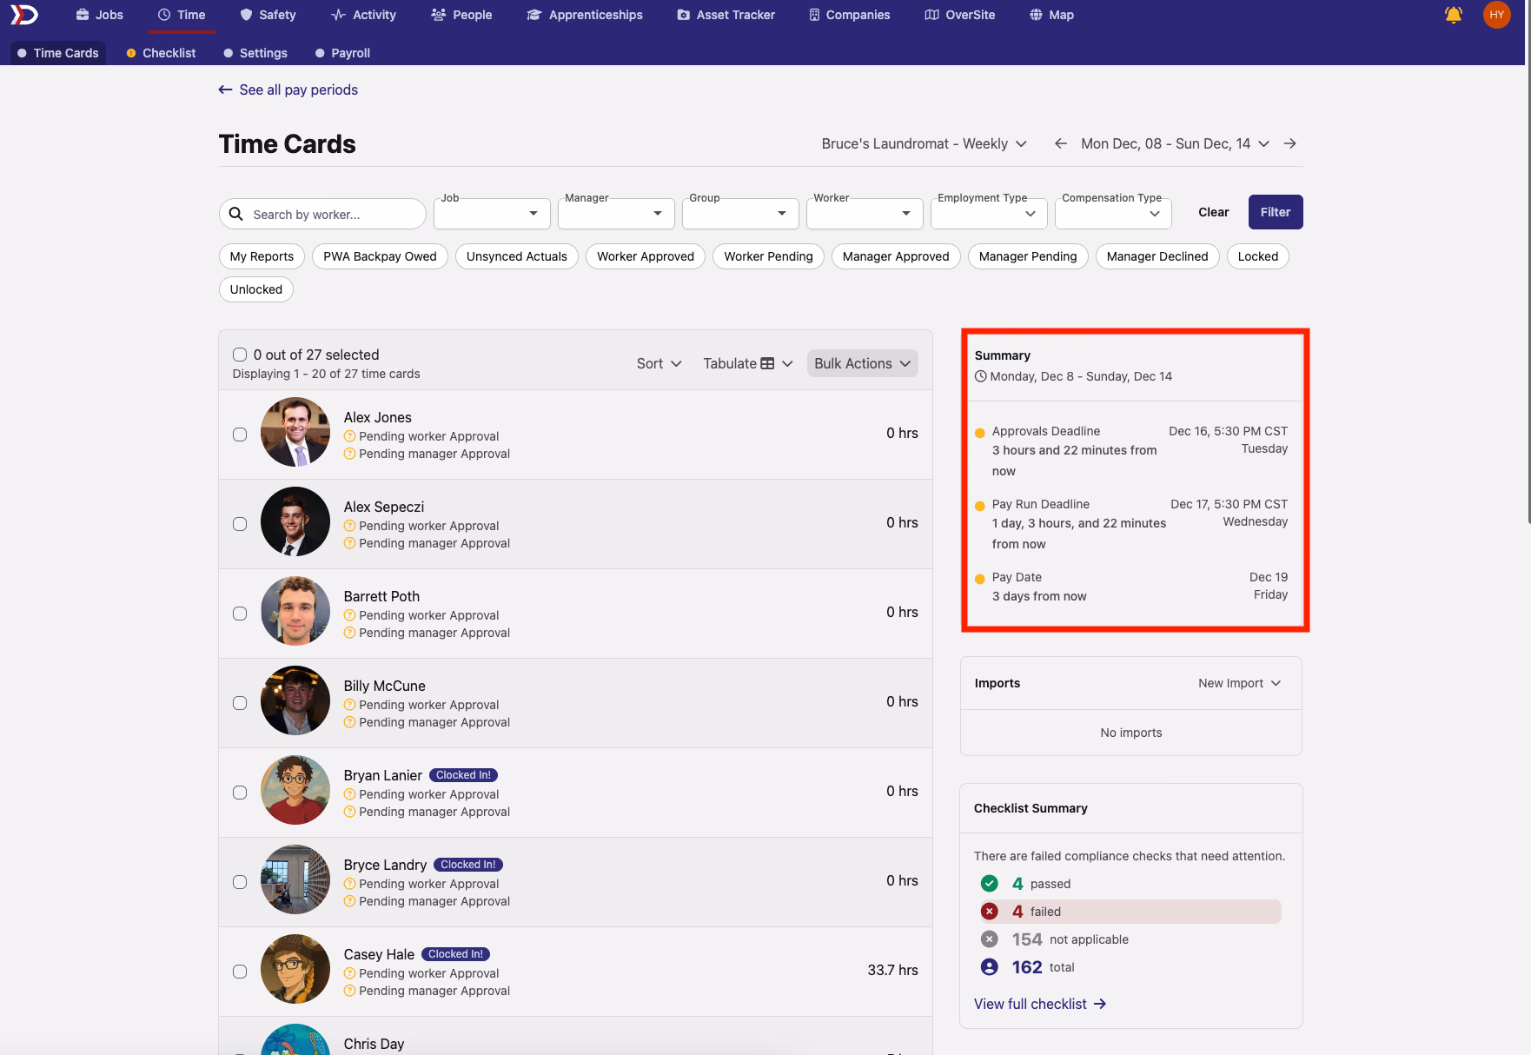This screenshot has height=1055, width=1531.
Task: Open View full checklist link
Action: click(1040, 1004)
